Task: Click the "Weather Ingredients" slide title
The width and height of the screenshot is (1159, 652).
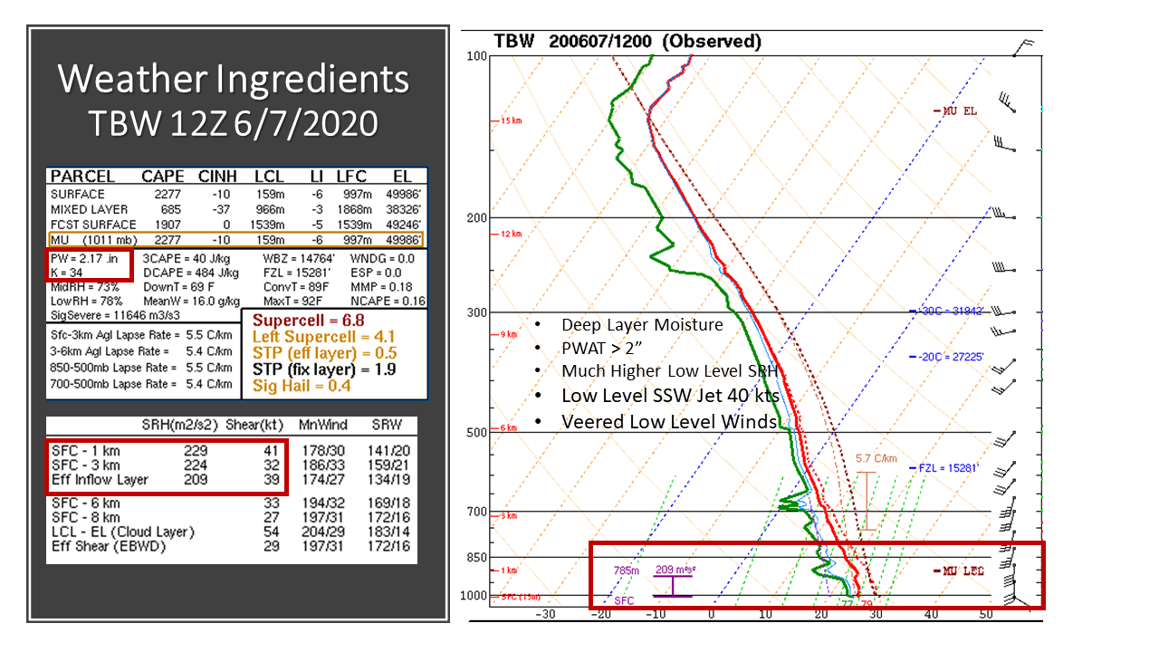Action: coord(234,80)
